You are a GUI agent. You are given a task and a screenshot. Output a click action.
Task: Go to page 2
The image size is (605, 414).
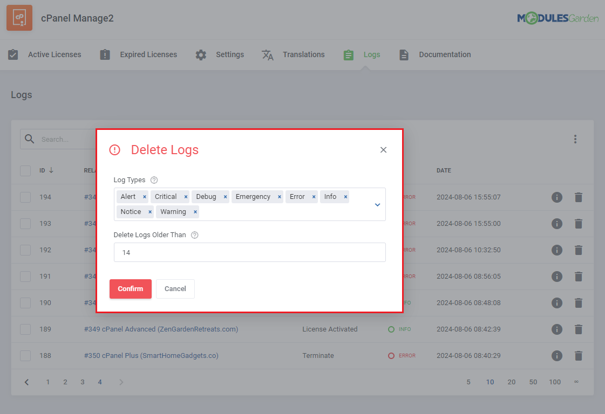65,382
